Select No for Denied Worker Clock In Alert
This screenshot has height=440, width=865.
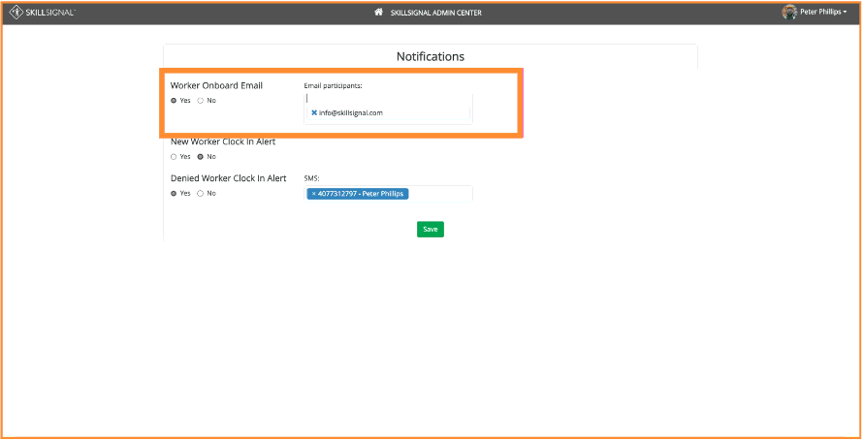coord(201,194)
